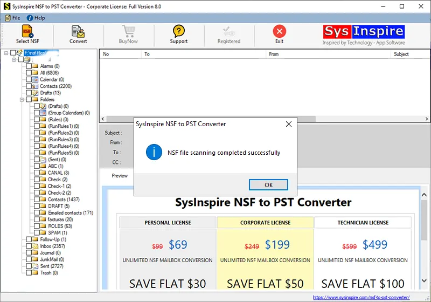
Task: Click the Follow-Up (1) folder icon
Action: [x=35, y=239]
